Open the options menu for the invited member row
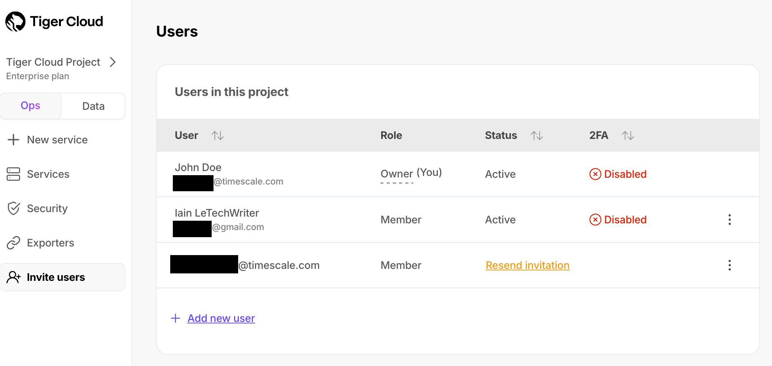Screen dimensions: 772x366 tap(729, 265)
